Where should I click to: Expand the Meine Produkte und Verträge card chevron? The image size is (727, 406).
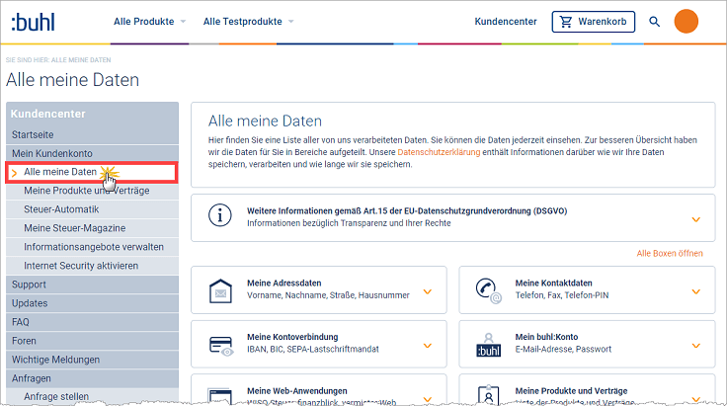(x=696, y=398)
